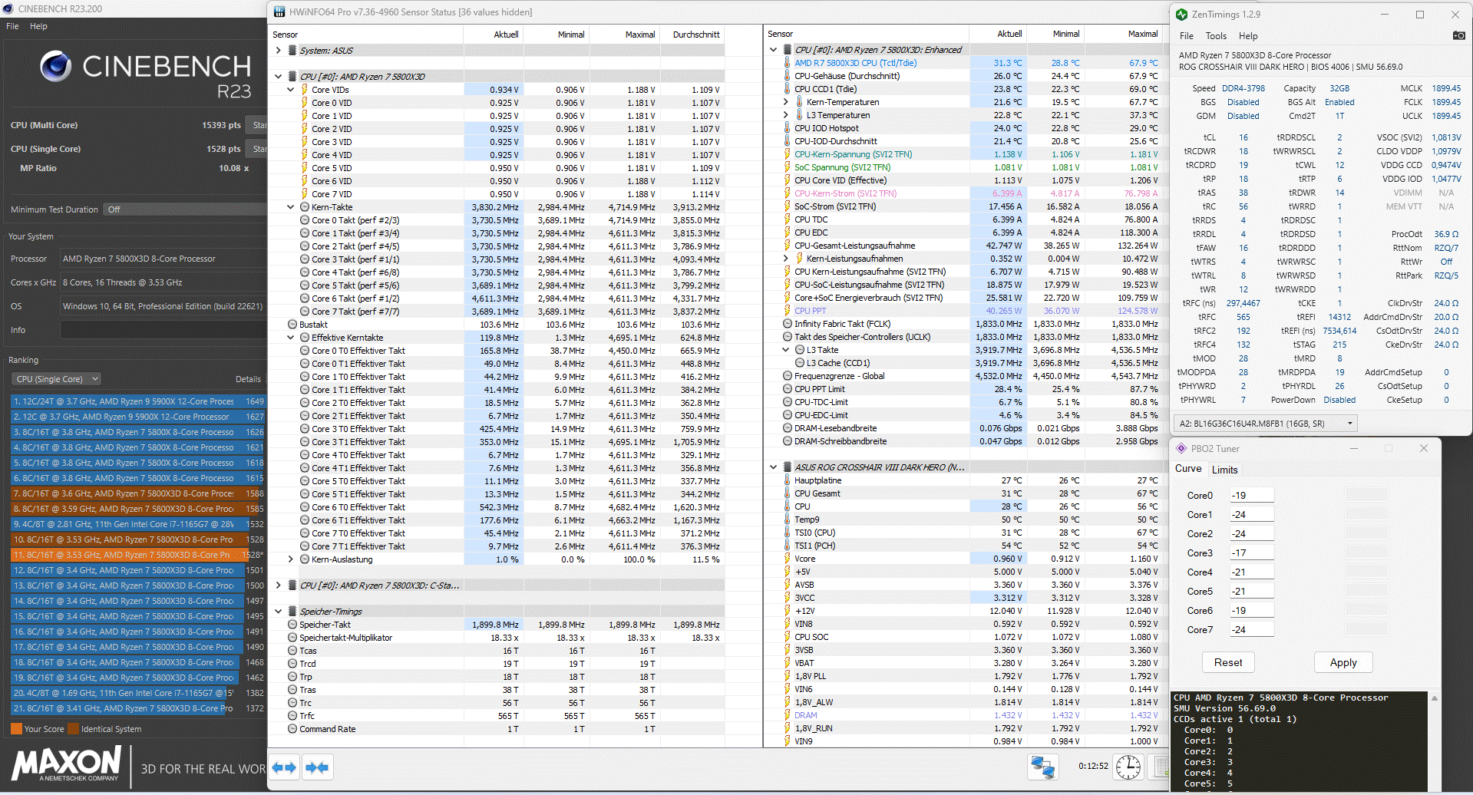Click the Durchschnitt column header
1473x795 pixels.
693,35
